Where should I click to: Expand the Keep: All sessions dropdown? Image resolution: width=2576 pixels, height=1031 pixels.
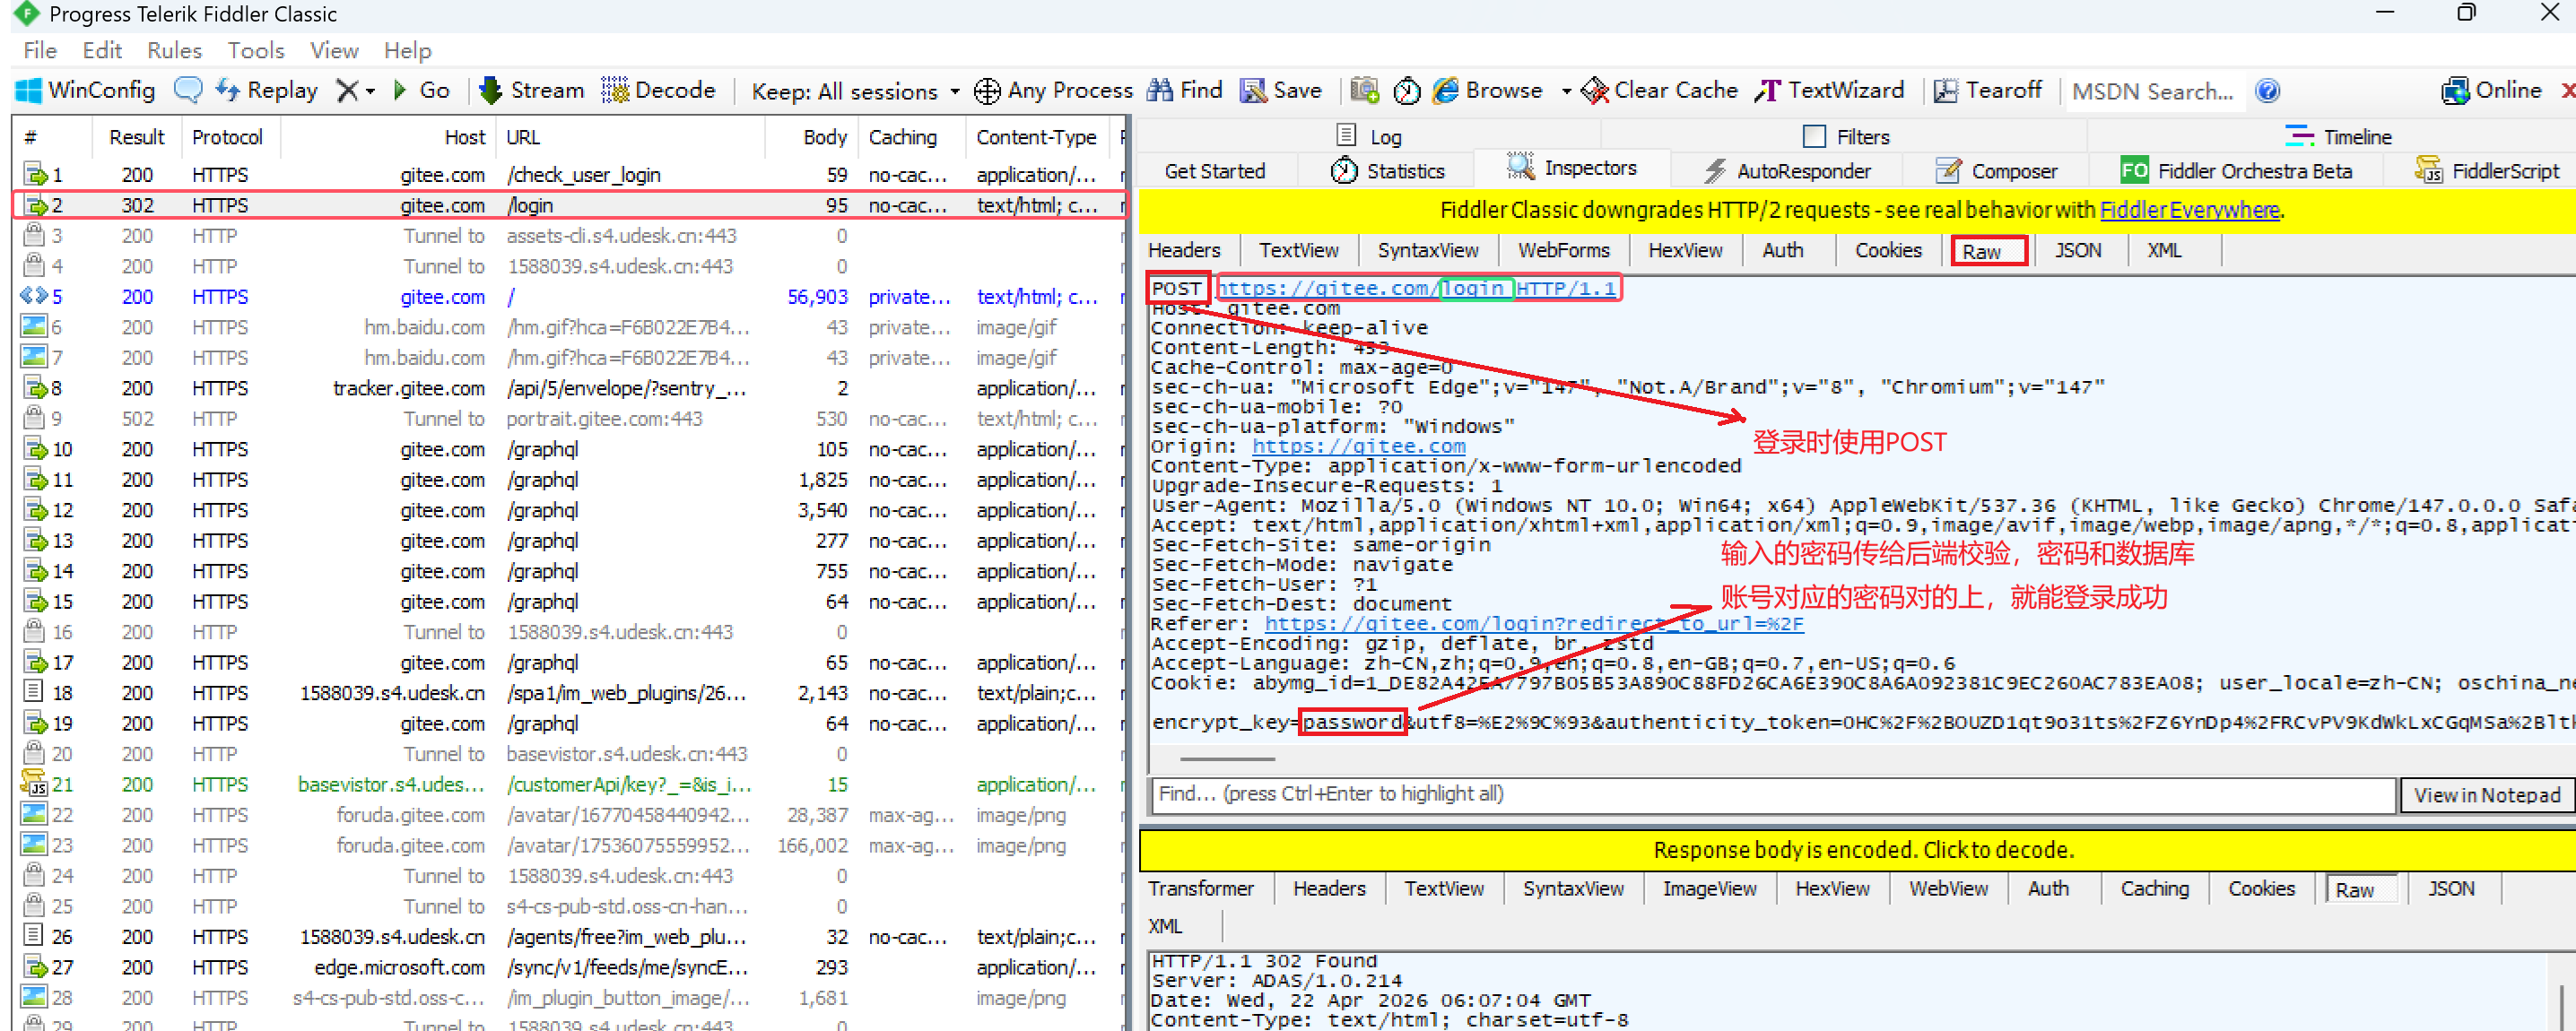954,91
